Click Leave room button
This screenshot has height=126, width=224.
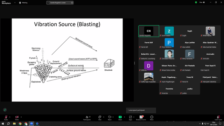(x=218, y=118)
